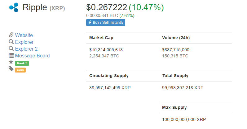Open the Explorer link

[x=24, y=42]
